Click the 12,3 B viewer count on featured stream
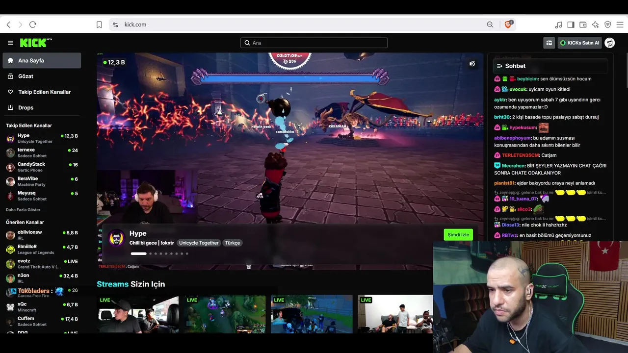Viewport: 628px width, 353px height. click(114, 63)
